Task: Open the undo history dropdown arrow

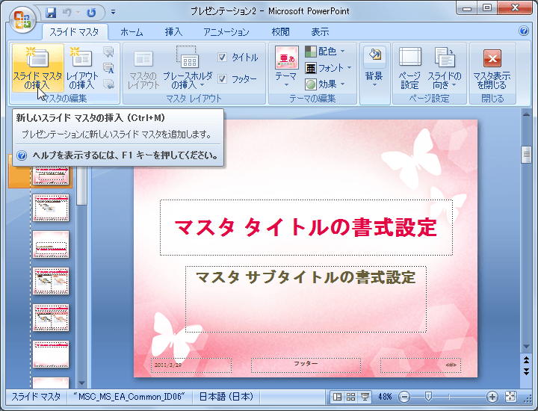Action: coord(78,13)
